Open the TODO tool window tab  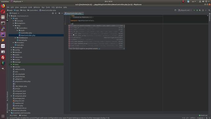(x=14, y=115)
